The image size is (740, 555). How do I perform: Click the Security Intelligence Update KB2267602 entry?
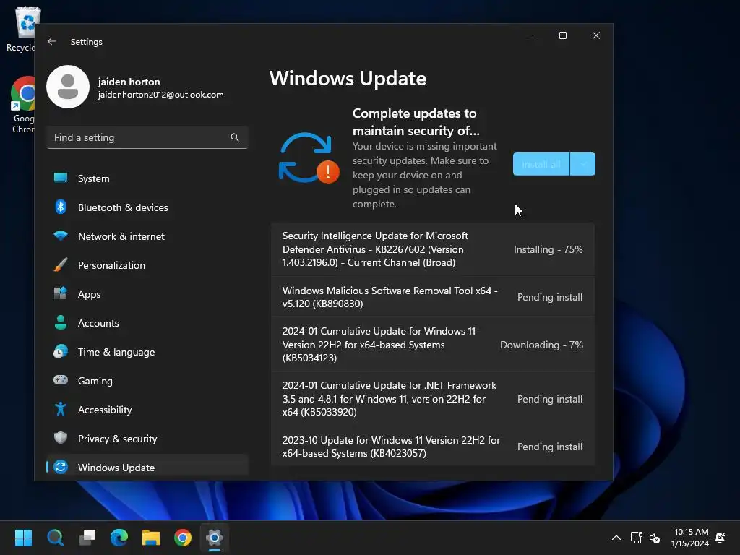pyautogui.click(x=432, y=249)
